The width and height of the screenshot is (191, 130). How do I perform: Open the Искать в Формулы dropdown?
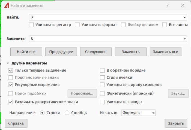tap(138, 113)
